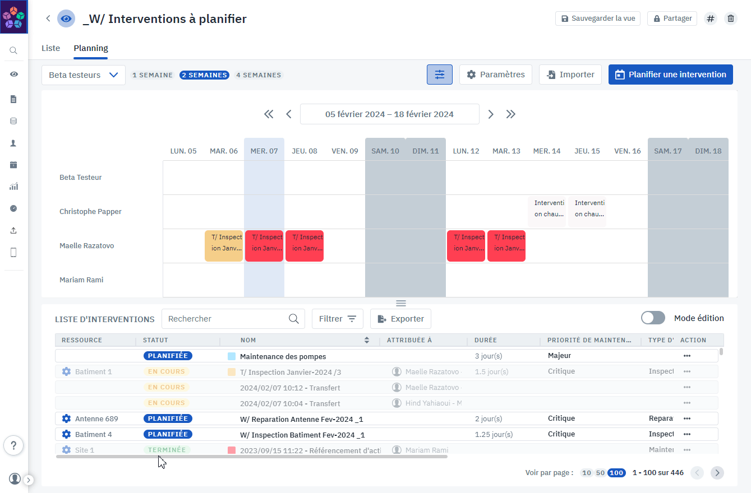Click Planifier une intervention button

click(x=670, y=75)
